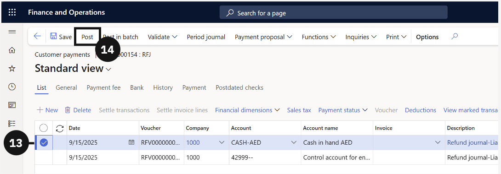Viewport: 501px width, 174px height.
Task: Click the Company link 1000 in first row
Action: coord(193,143)
